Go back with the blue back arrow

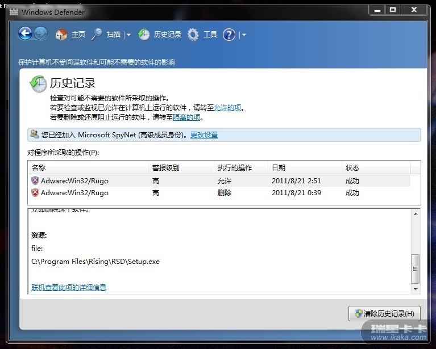pyautogui.click(x=25, y=34)
